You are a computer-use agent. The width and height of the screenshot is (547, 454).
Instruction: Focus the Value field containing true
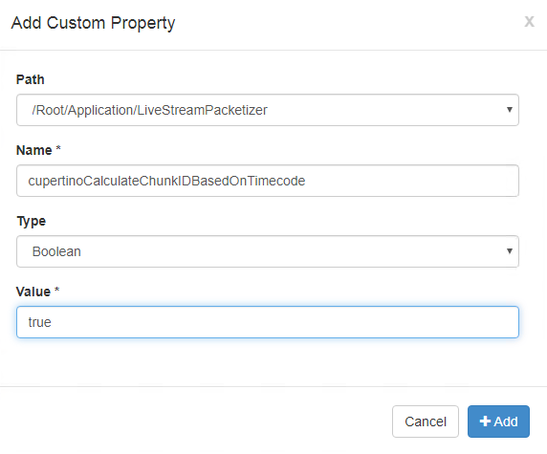click(x=268, y=322)
